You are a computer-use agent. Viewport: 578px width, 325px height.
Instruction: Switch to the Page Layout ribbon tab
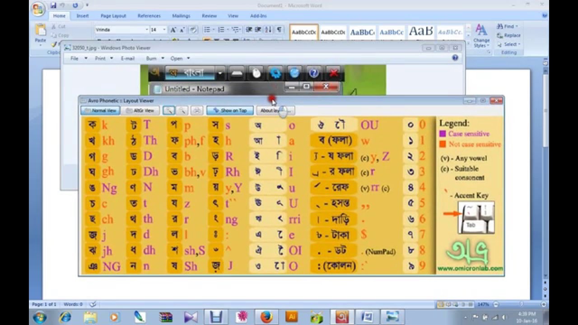pyautogui.click(x=113, y=16)
